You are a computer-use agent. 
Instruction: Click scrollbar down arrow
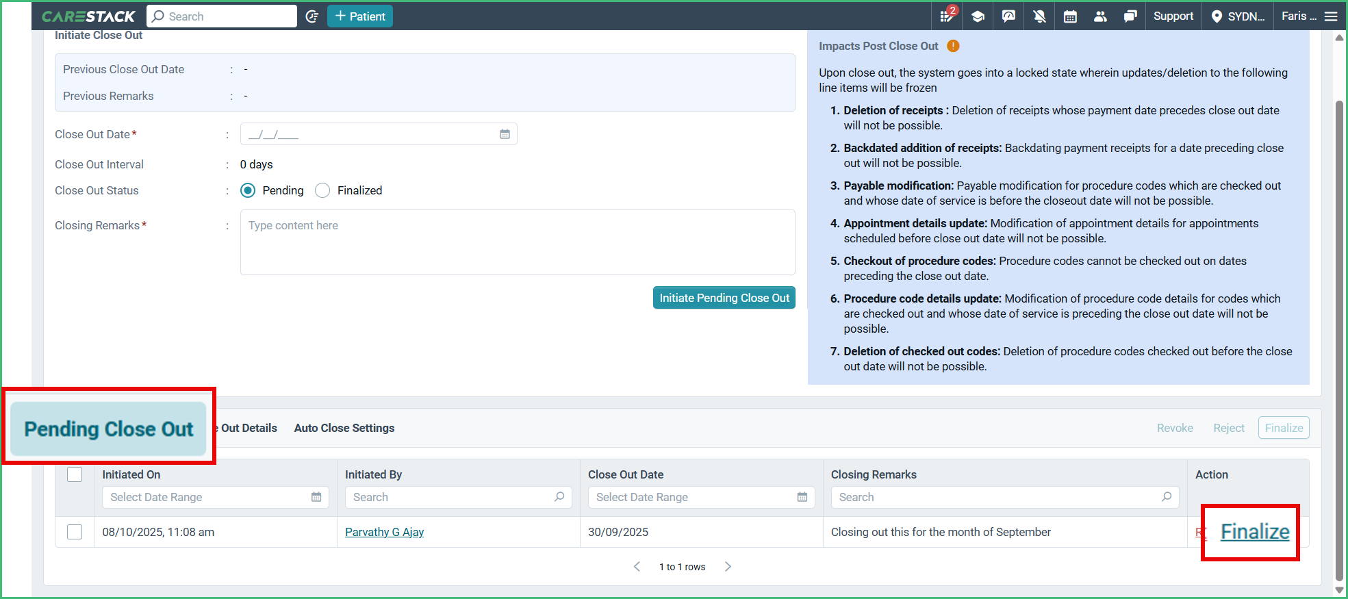[1339, 589]
